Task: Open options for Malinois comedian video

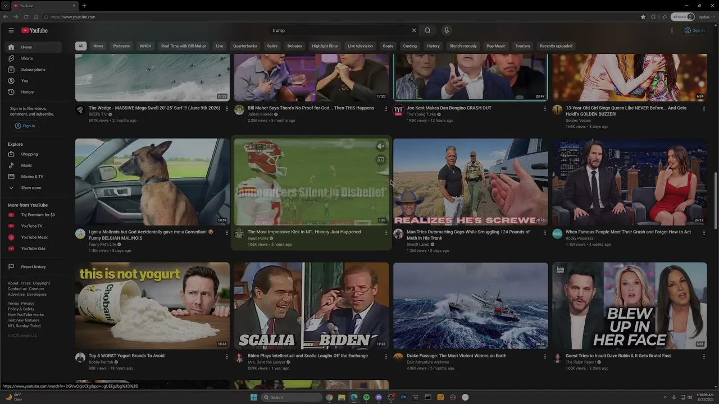Action: [227, 233]
